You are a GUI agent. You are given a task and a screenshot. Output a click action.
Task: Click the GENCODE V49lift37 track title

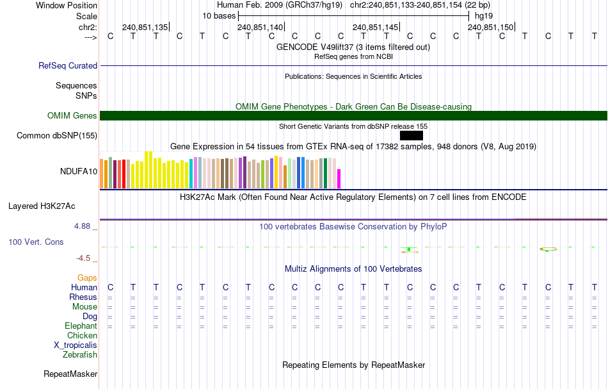[x=353, y=47]
